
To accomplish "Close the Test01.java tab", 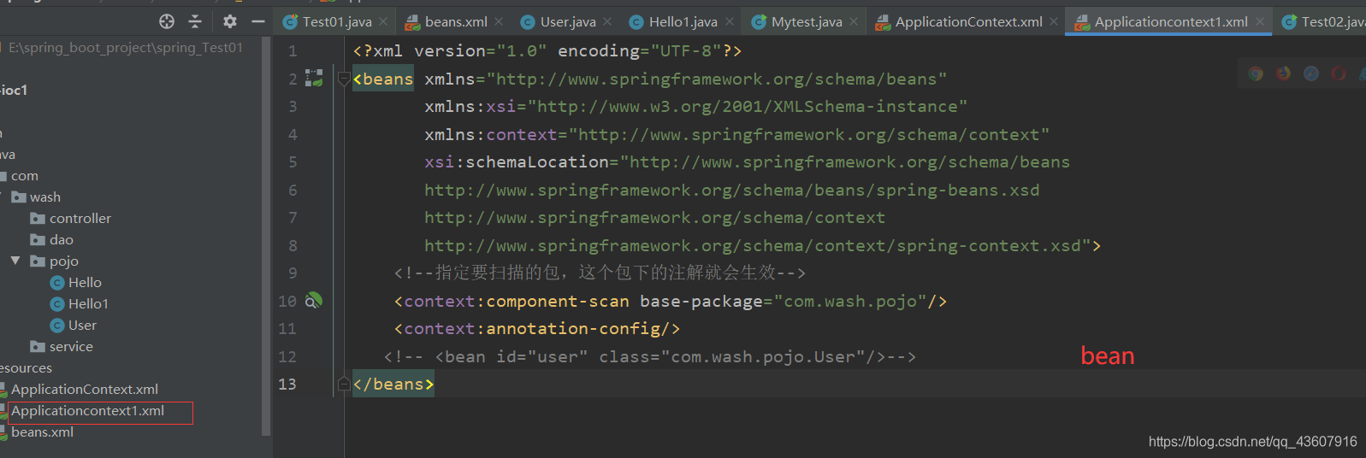I will pos(383,21).
